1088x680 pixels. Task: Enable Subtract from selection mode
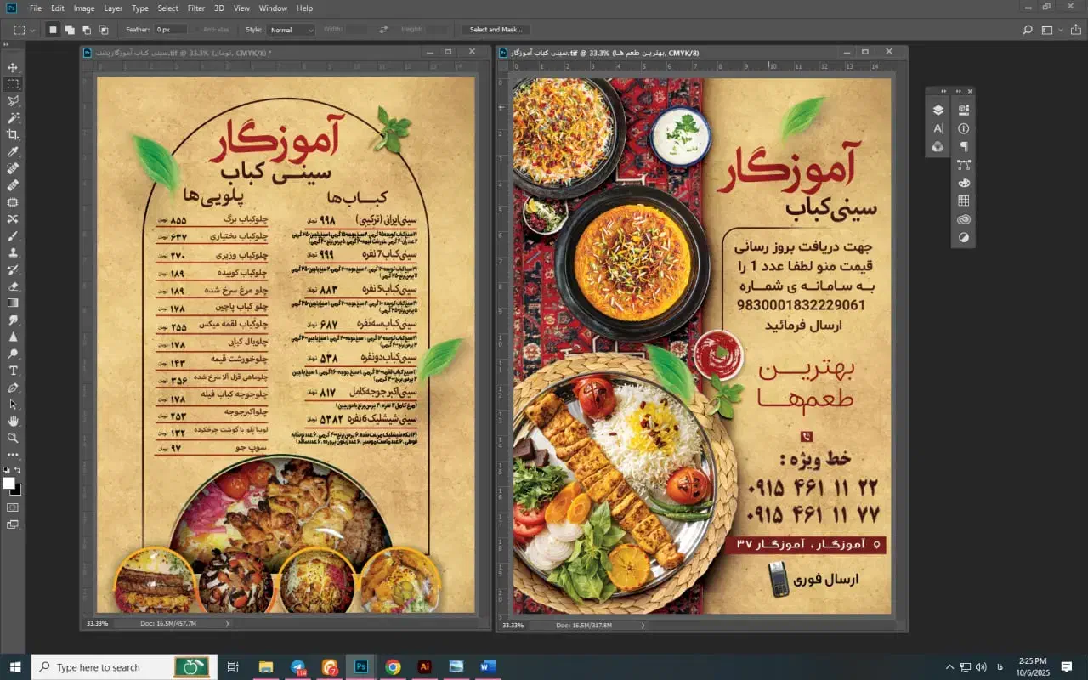point(87,30)
